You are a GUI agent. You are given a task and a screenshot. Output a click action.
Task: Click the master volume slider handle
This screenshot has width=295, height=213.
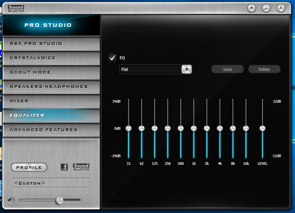[x=59, y=200]
